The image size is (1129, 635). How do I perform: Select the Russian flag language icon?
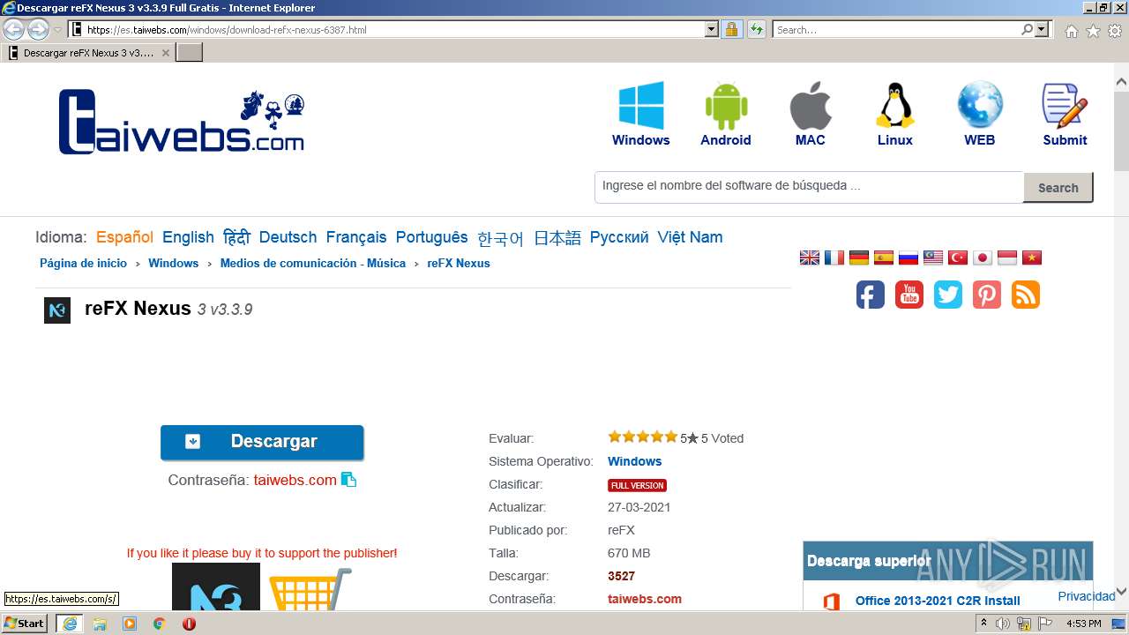(x=908, y=258)
